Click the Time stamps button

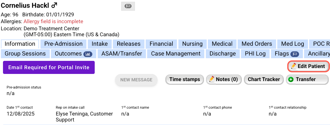185,79
